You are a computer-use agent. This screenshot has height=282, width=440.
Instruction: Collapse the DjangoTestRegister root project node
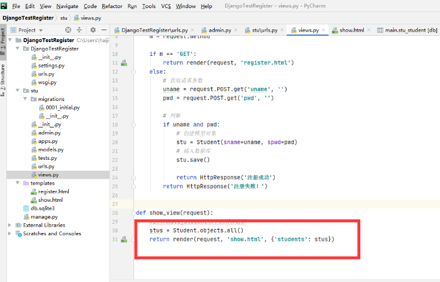pyautogui.click(x=10, y=40)
